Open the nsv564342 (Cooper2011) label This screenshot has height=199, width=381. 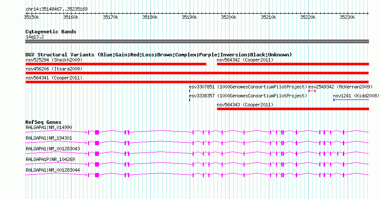pos(245,60)
